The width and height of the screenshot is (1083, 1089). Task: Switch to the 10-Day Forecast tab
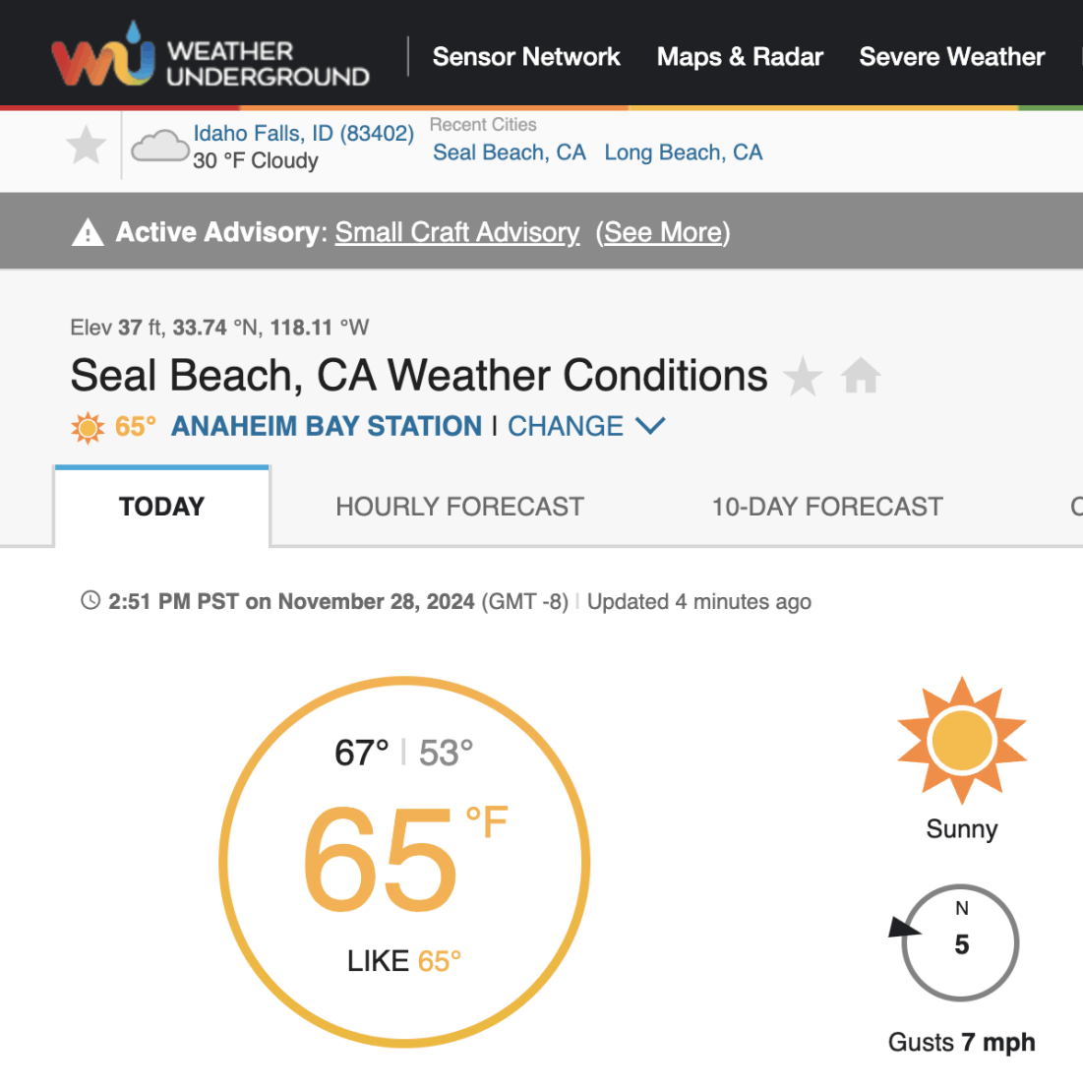click(x=827, y=507)
